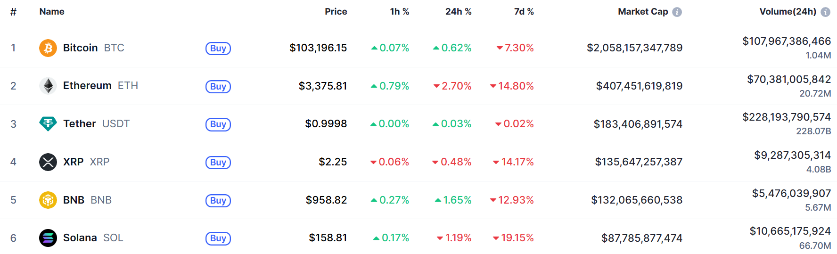Open the Volume(24h) info icon
Screen dimensions: 837x254
pos(825,12)
